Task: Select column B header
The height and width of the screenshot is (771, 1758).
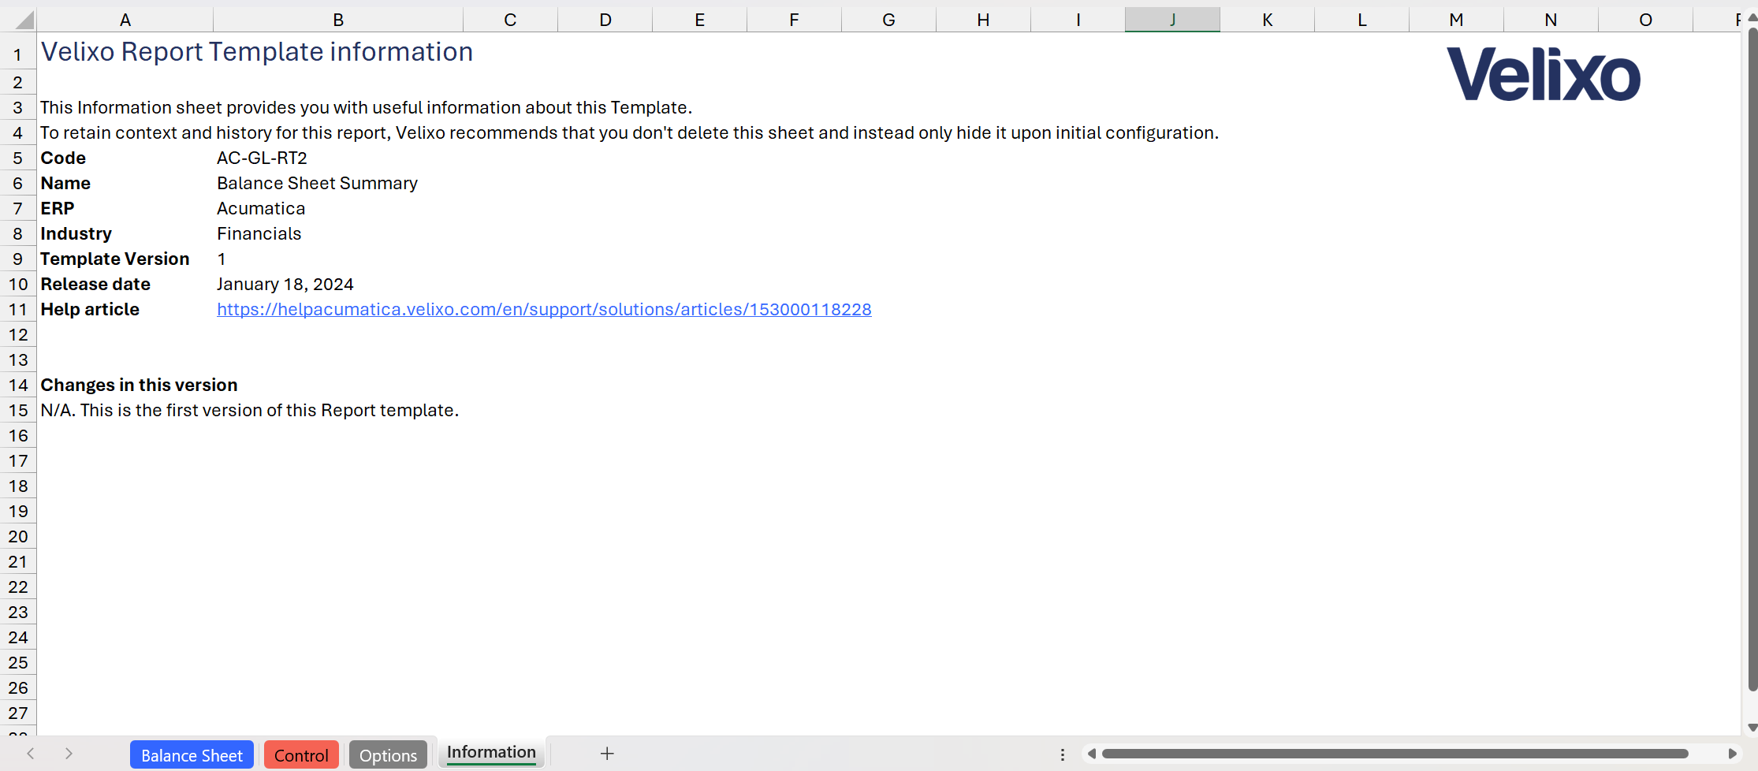Action: click(338, 20)
